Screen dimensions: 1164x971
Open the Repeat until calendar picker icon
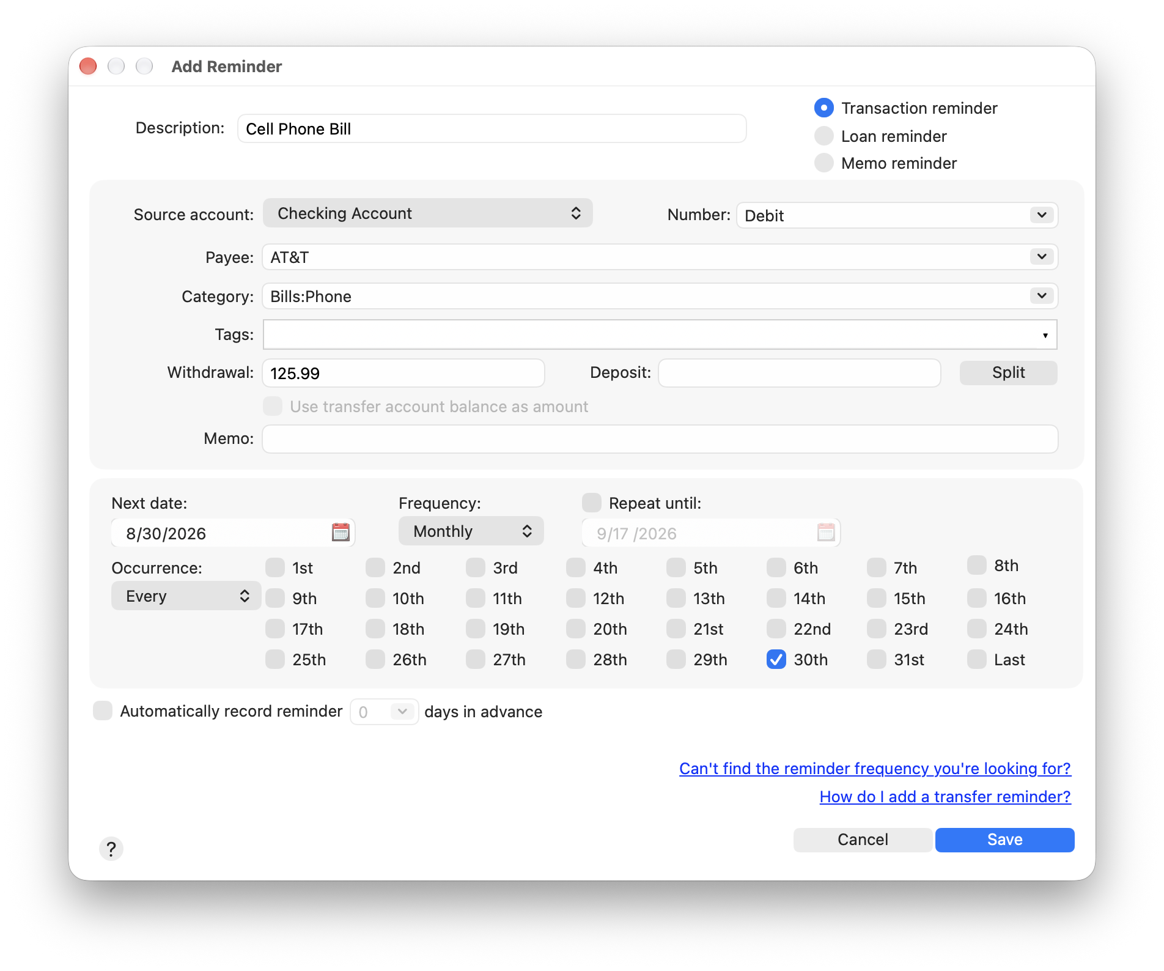click(826, 532)
